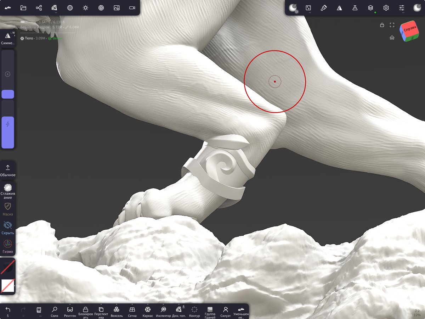The width and height of the screenshot is (425, 319).
Task: Adjust the brush intensity slider
Action: pos(8,124)
